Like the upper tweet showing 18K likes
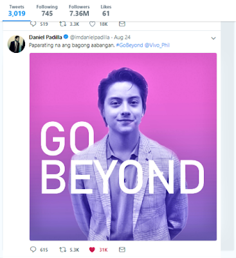The width and height of the screenshot is (236, 258). [92, 24]
